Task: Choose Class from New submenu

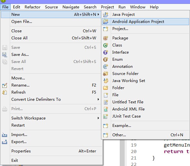Action: tap(145, 45)
